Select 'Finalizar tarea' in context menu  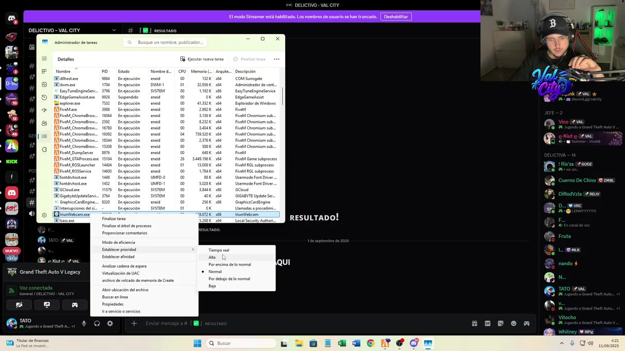pyautogui.click(x=144, y=219)
